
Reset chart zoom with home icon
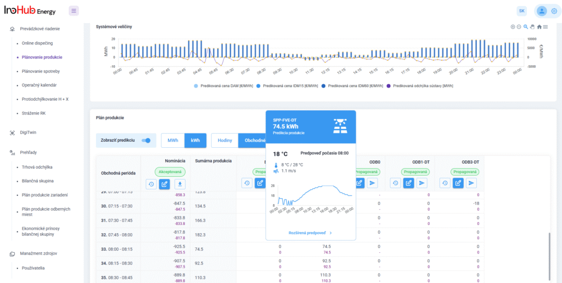(x=539, y=27)
